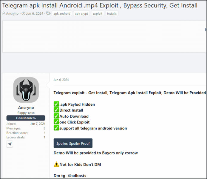Click the green check next to 'support all telegram android version'

pos(56,128)
